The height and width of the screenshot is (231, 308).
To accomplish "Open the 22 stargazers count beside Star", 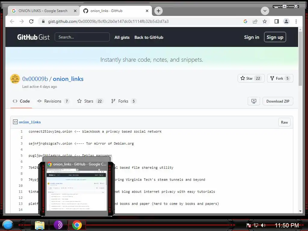I will (x=258, y=79).
